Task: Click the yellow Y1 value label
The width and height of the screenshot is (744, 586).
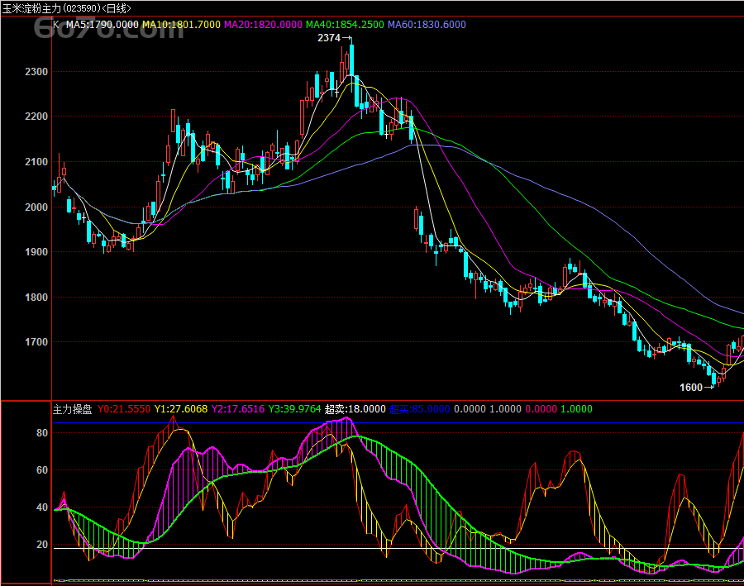Action: (180, 409)
